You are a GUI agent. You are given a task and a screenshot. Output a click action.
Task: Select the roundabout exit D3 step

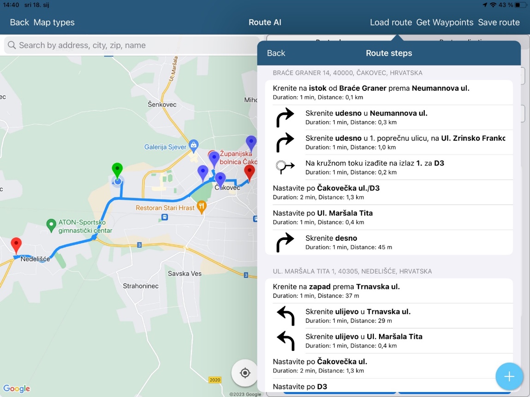coord(389,167)
